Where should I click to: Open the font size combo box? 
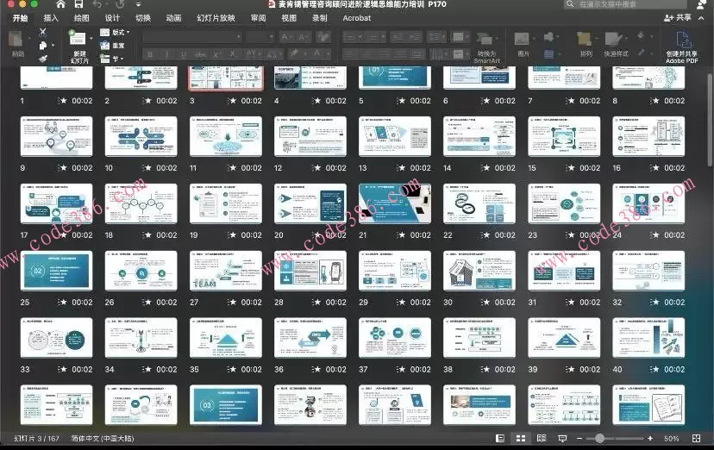coord(260,37)
